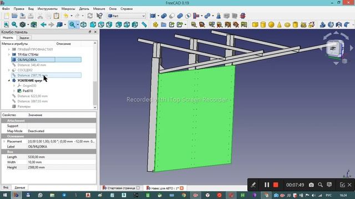This screenshot has height=199, width=355.
Task: Click the Width value 10,00 mm field
Action: 62,162
